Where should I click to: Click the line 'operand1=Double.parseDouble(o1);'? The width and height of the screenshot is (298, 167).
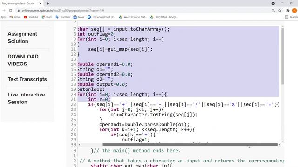click(144, 125)
